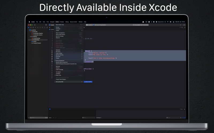Click the Apple logo in menu bar
This screenshot has width=214, height=133.
pyautogui.click(x=29, y=22)
